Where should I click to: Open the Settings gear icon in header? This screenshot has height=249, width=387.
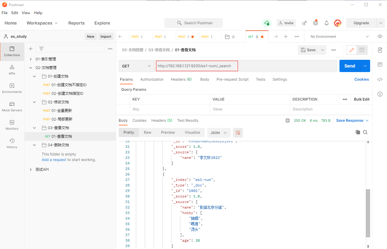click(x=316, y=23)
